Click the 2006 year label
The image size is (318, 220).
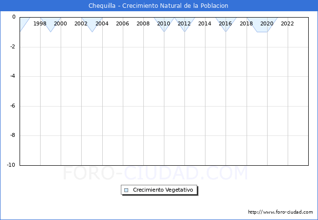pos(122,23)
